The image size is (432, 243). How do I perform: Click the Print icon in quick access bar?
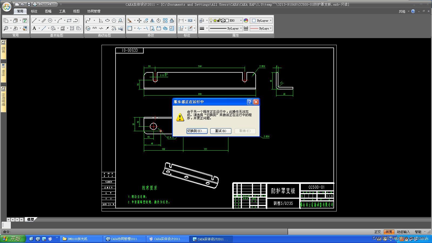pyautogui.click(x=35, y=4)
